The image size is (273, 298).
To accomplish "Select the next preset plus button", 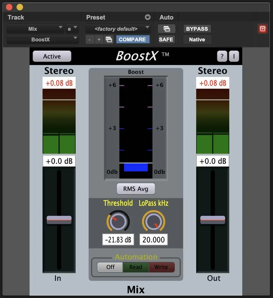I will [99, 40].
